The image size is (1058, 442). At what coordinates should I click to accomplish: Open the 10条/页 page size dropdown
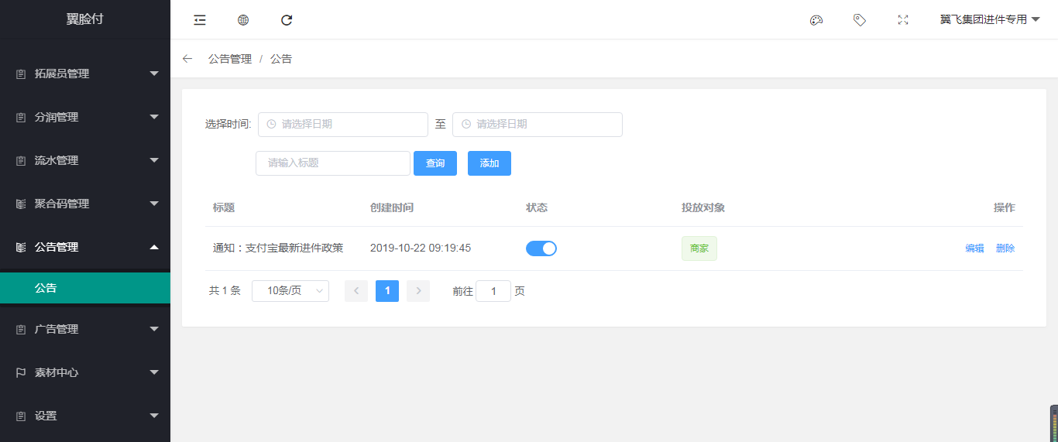pyautogui.click(x=290, y=291)
